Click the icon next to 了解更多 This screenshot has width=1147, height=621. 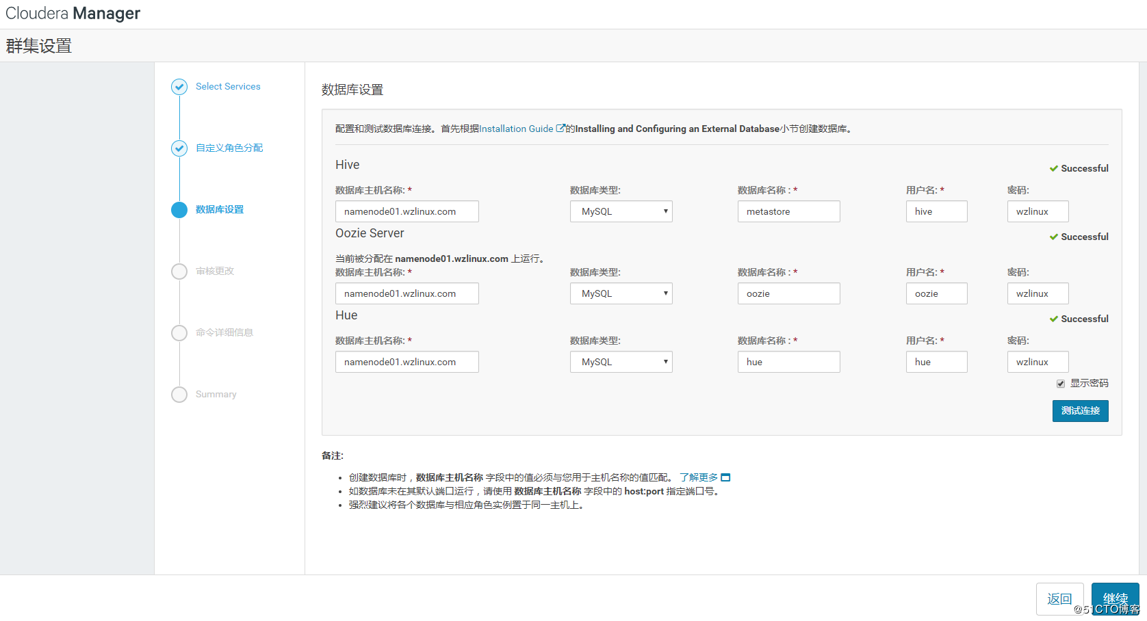coord(726,477)
